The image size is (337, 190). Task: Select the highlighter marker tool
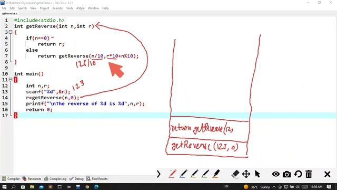click(216, 174)
